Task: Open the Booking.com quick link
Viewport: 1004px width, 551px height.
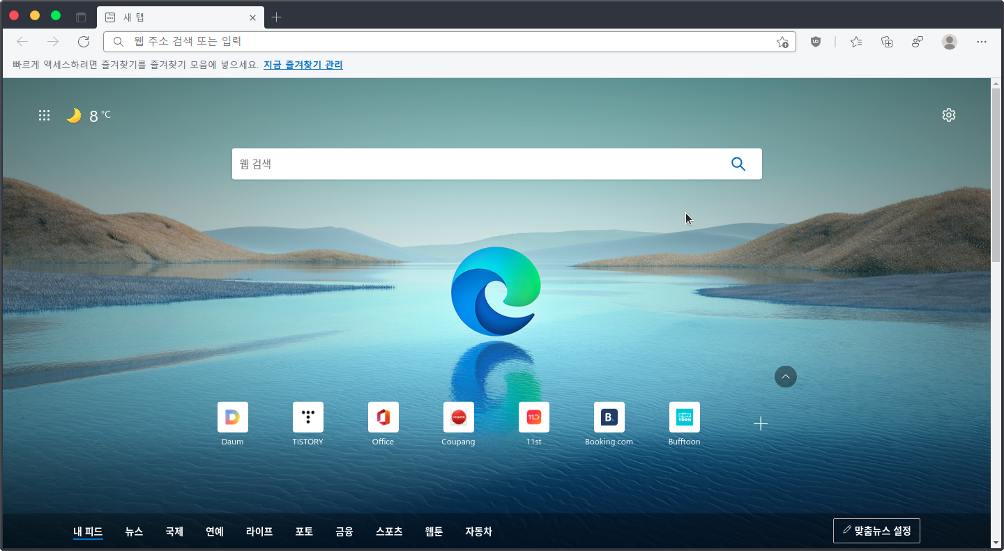Action: click(x=609, y=424)
